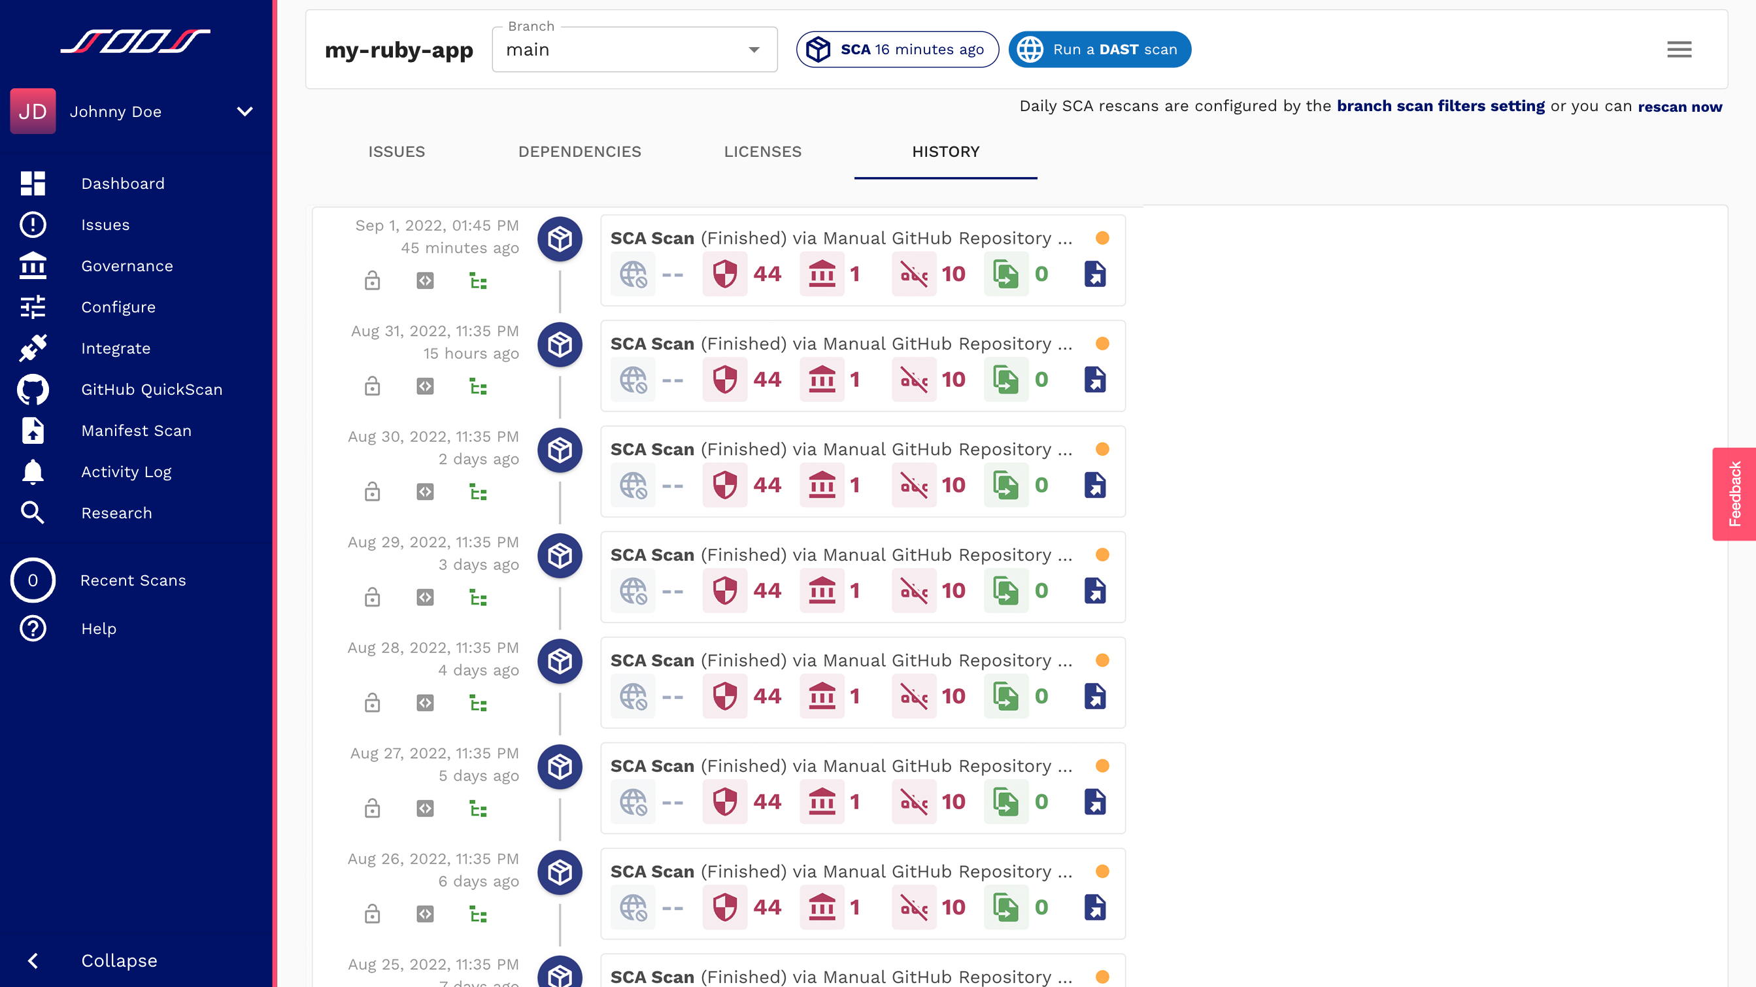Click lock icon under Aug 27, 2022 scan
Image resolution: width=1756 pixels, height=987 pixels.
point(372,809)
